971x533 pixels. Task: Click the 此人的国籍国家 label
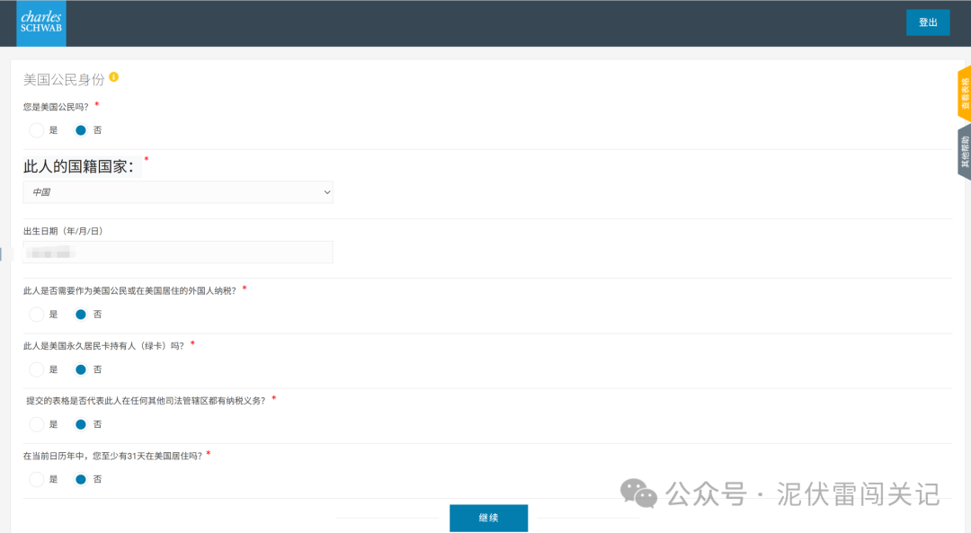(78, 166)
